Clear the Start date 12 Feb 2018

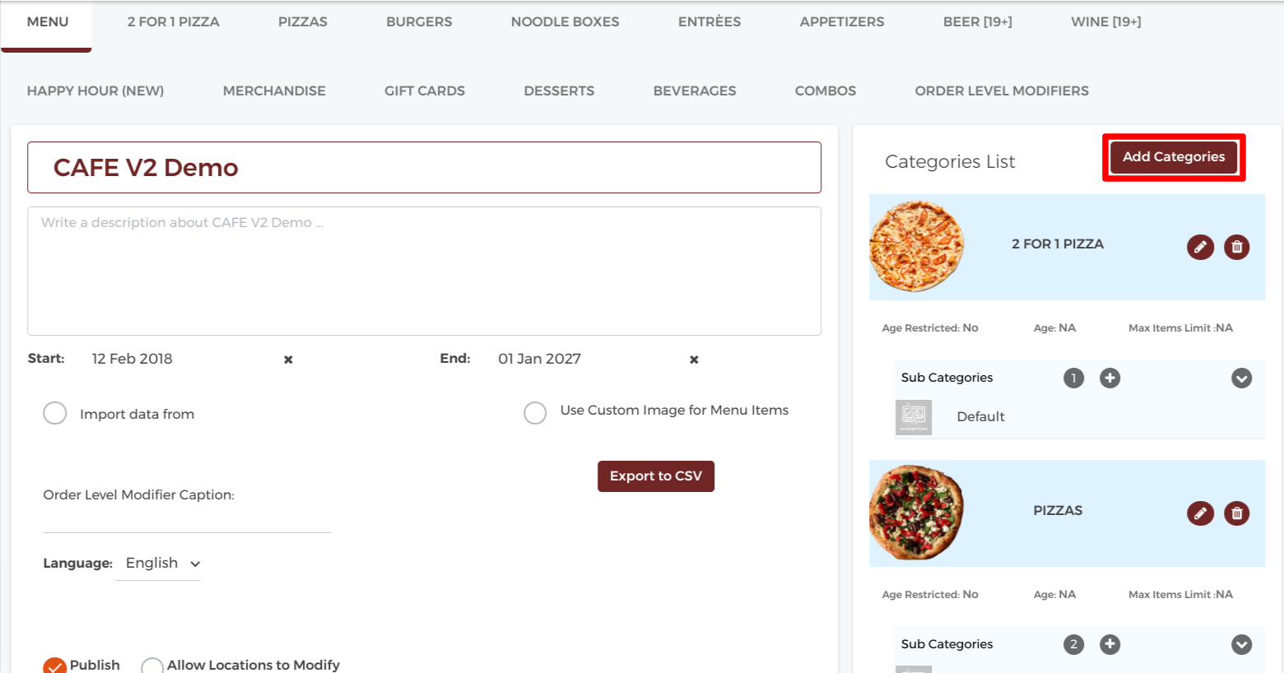[x=288, y=360]
